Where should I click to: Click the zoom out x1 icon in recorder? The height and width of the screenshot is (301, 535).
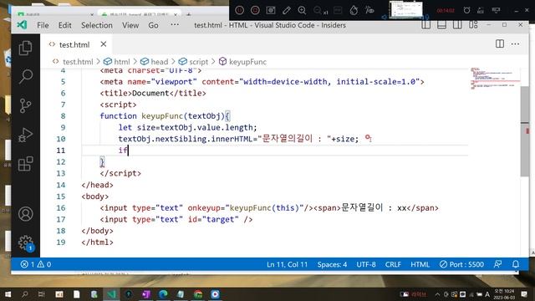pos(320,11)
